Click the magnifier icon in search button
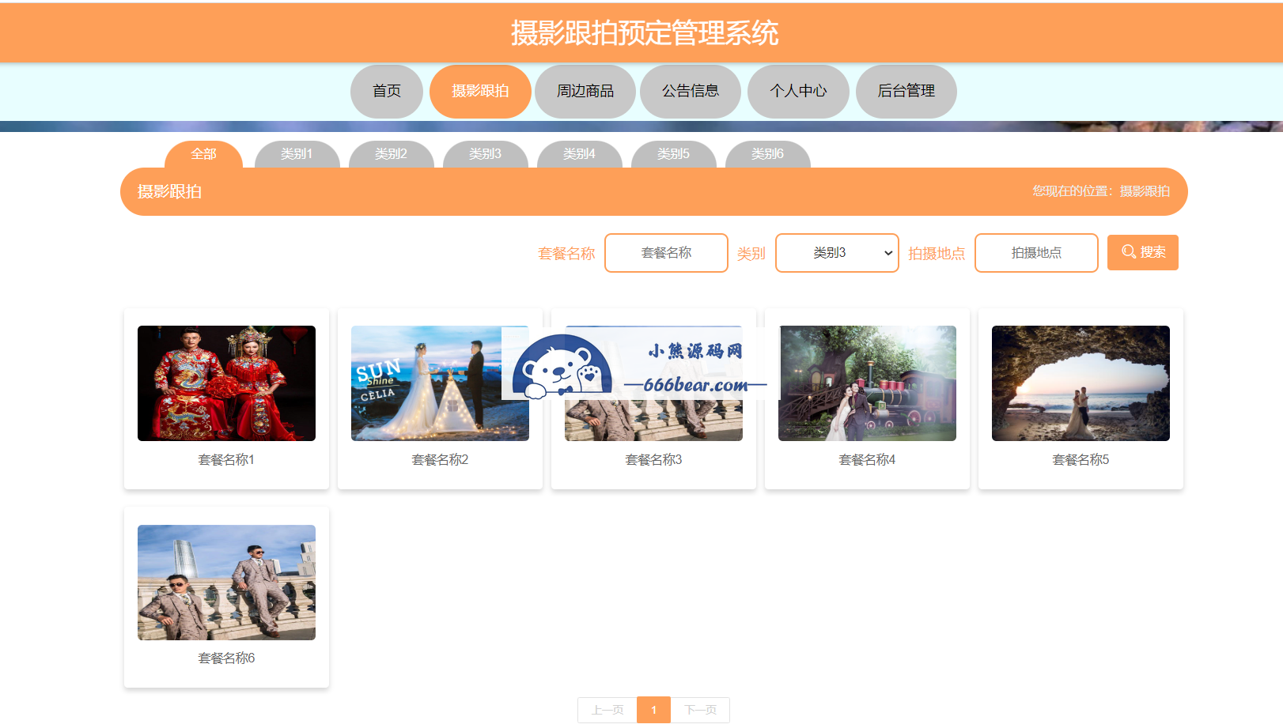 point(1129,252)
